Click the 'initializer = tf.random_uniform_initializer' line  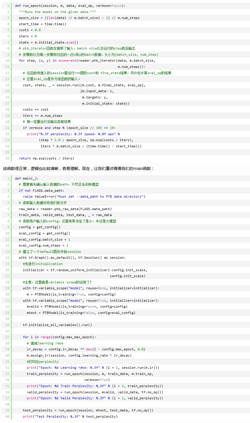click(x=85, y=270)
